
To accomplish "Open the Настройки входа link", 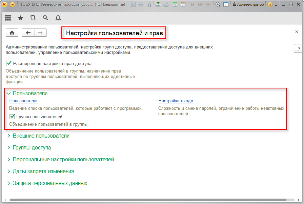I will (176, 101).
